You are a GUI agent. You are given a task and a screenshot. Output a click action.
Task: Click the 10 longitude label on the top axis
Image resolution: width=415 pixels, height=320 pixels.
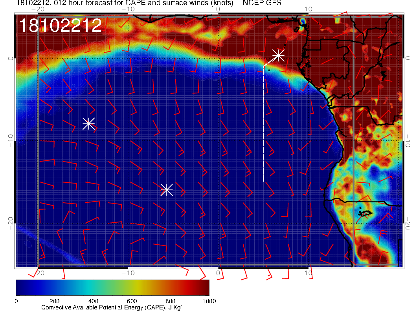308,9
